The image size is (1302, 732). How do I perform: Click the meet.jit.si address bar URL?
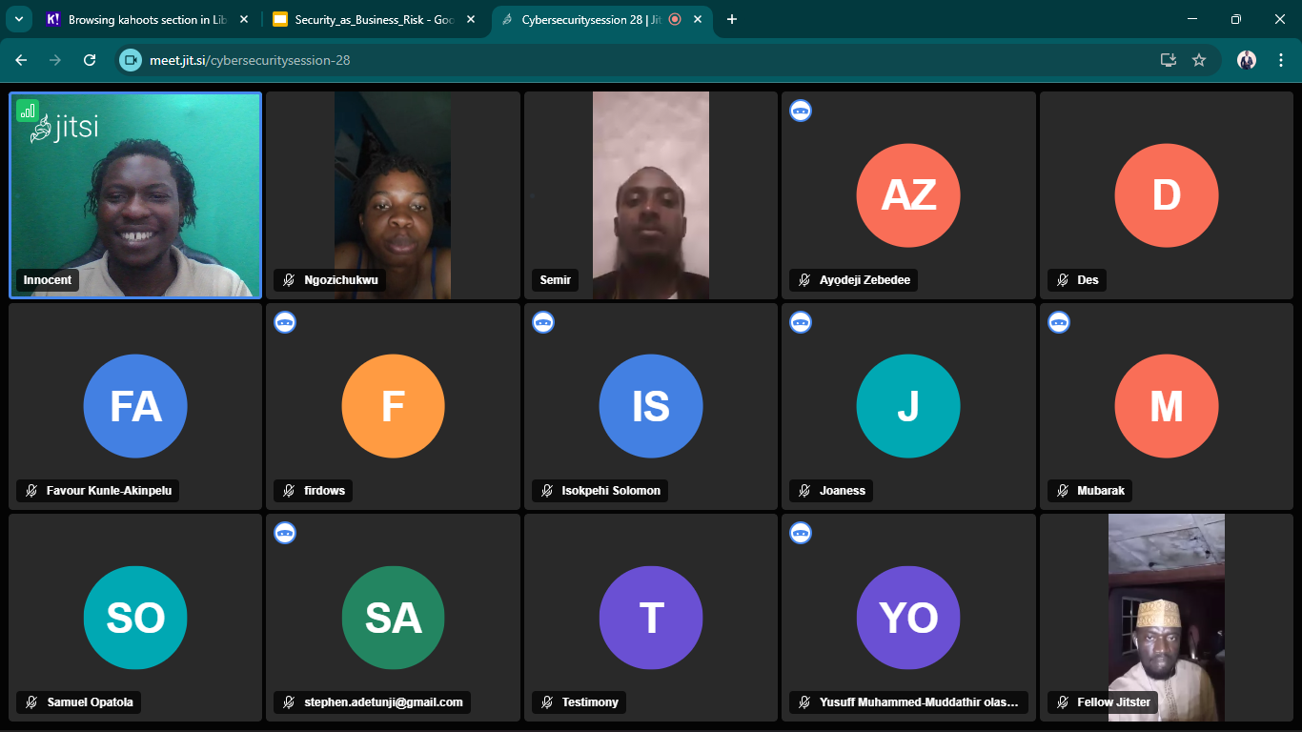[x=250, y=60]
